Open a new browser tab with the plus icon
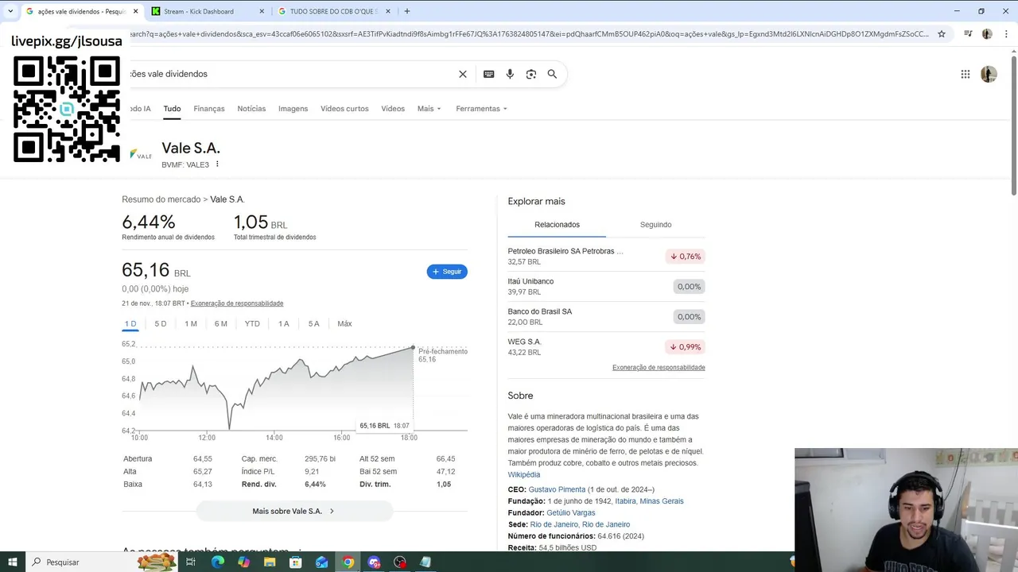Image resolution: width=1018 pixels, height=572 pixels. 407,11
